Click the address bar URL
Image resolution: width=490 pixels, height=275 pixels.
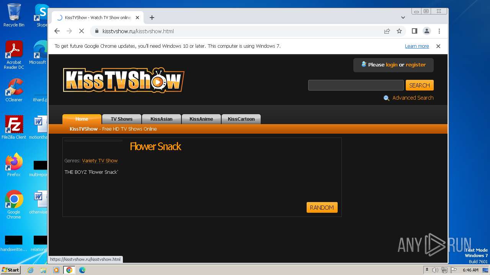[x=138, y=31]
